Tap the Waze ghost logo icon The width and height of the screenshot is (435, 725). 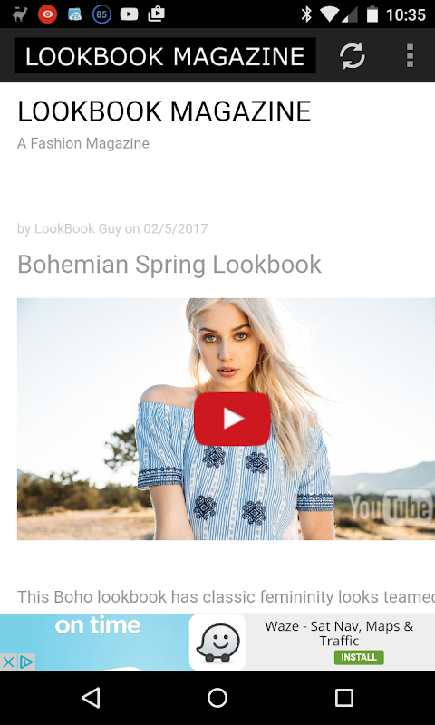217,643
